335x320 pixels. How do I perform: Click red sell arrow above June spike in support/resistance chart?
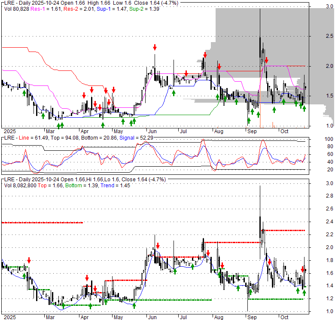tap(155, 47)
